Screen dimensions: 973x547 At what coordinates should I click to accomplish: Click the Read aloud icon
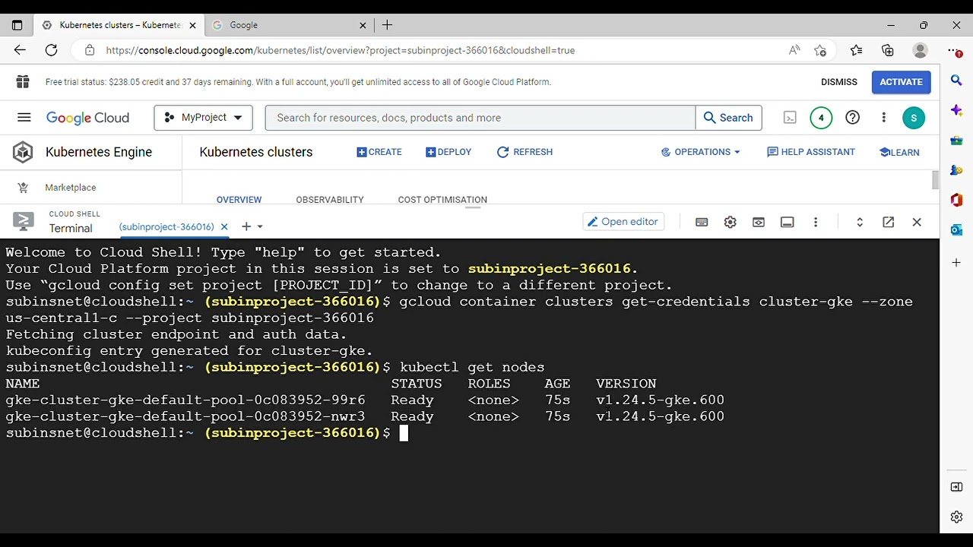[x=794, y=50]
